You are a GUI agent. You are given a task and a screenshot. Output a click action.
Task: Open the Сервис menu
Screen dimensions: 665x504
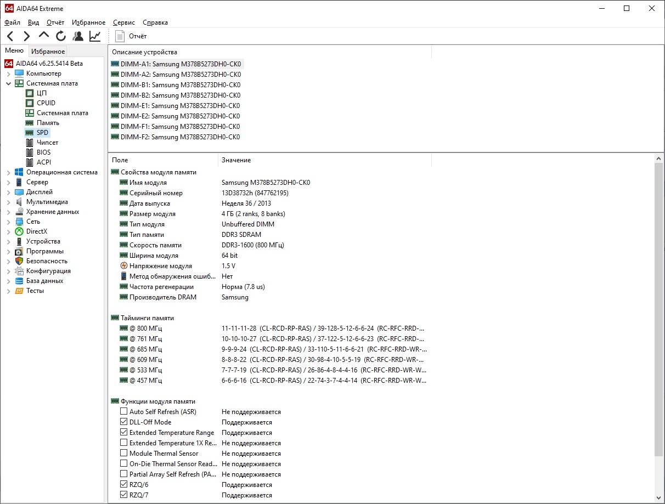point(124,22)
